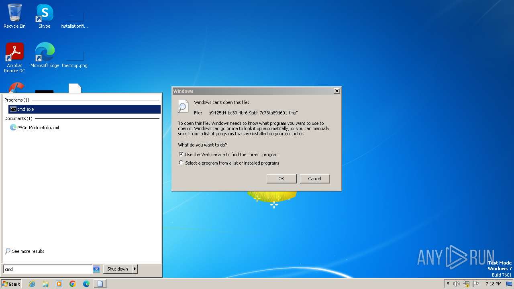This screenshot has width=514, height=289.
Task: Open Internet Explorer from the taskbar
Action: point(32,284)
